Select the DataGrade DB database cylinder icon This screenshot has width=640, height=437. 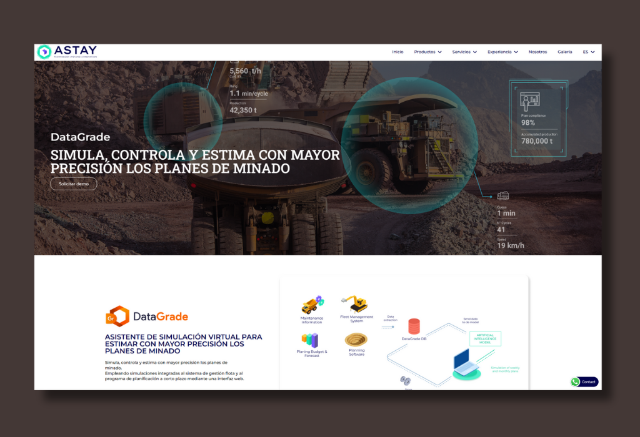(414, 327)
